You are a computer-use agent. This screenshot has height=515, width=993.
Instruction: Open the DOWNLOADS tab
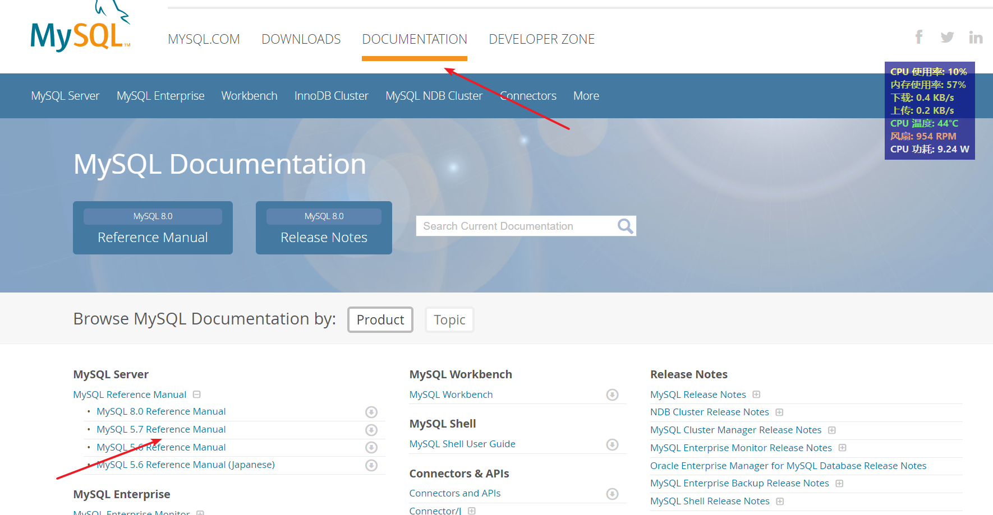point(301,39)
